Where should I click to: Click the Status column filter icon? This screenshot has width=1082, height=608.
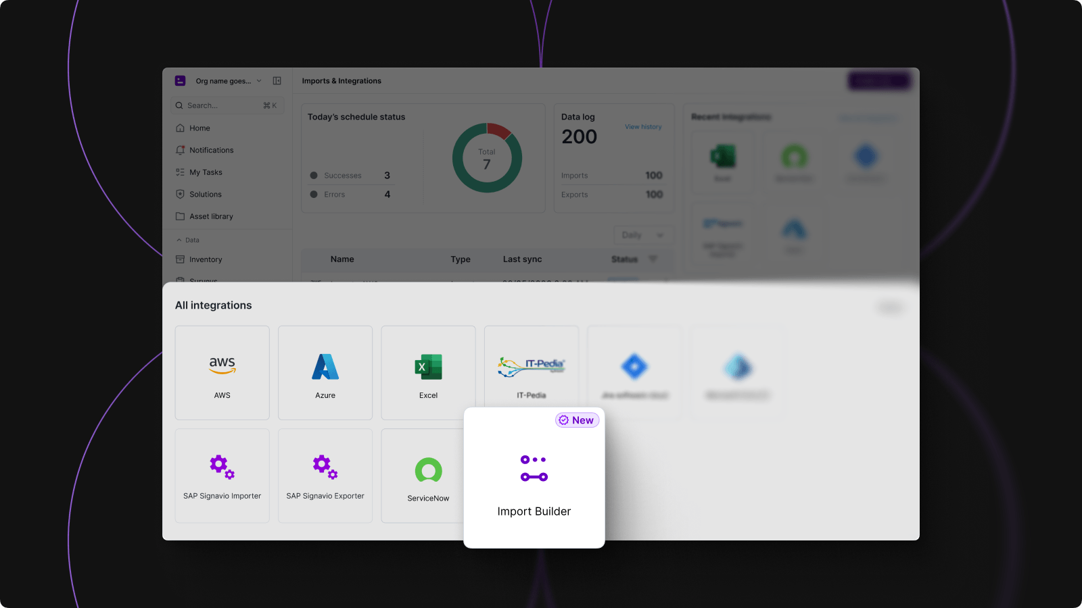(x=653, y=259)
